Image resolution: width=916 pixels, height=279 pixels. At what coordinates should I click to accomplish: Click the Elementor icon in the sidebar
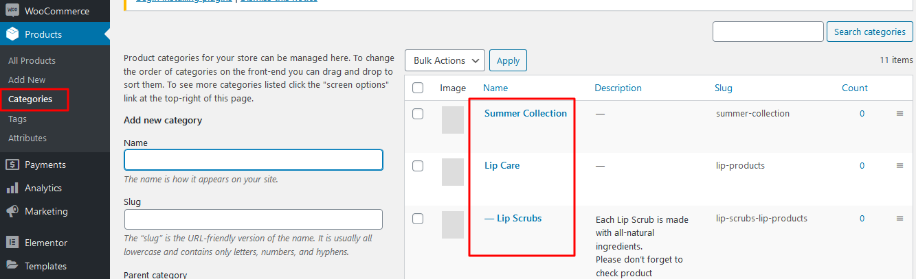[x=12, y=243]
